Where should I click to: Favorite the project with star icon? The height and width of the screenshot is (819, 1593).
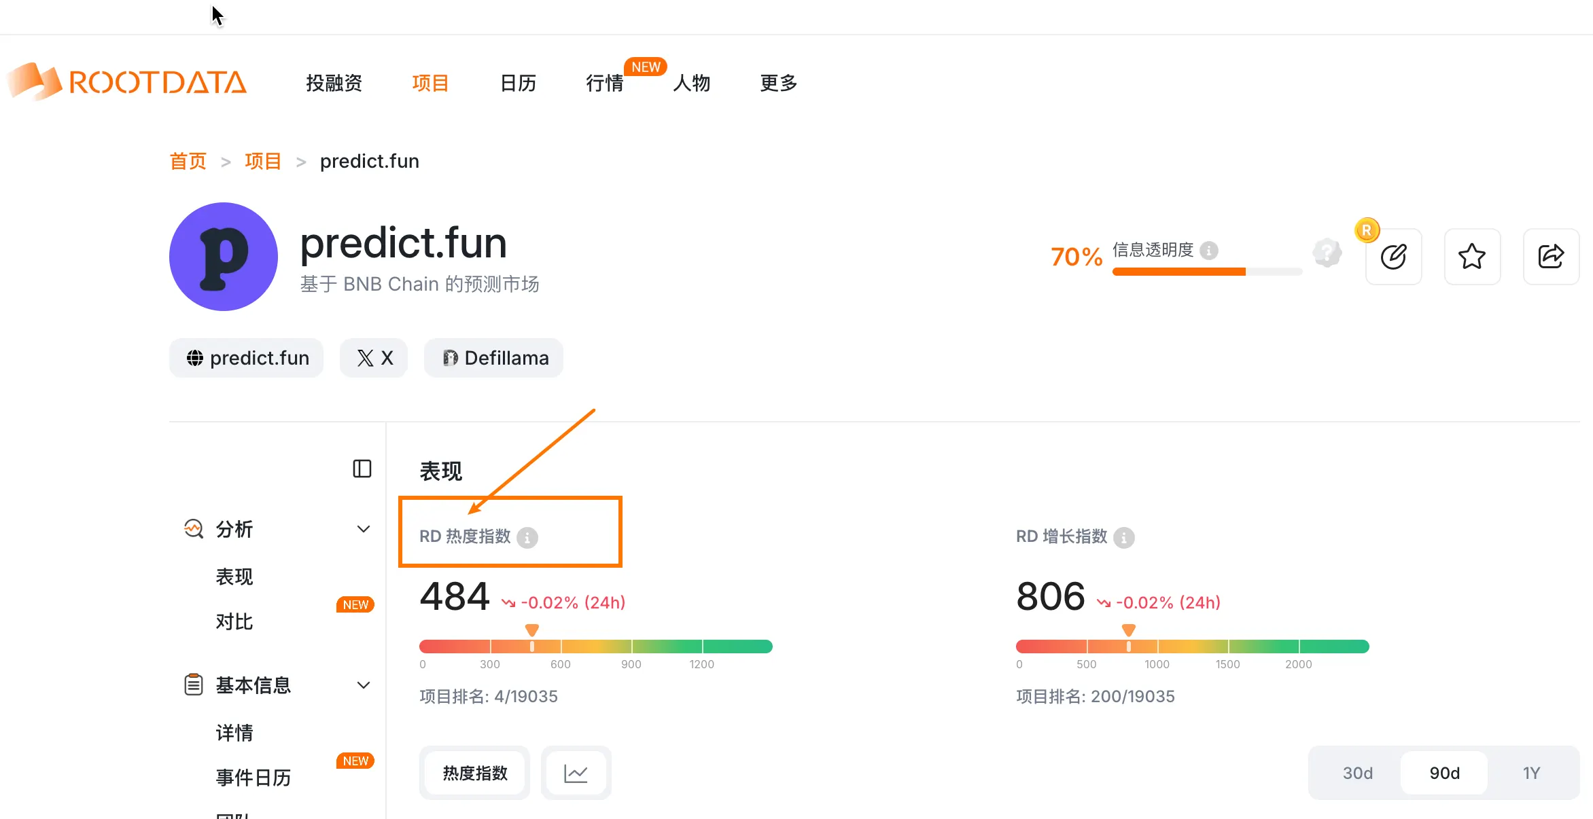[x=1472, y=257]
